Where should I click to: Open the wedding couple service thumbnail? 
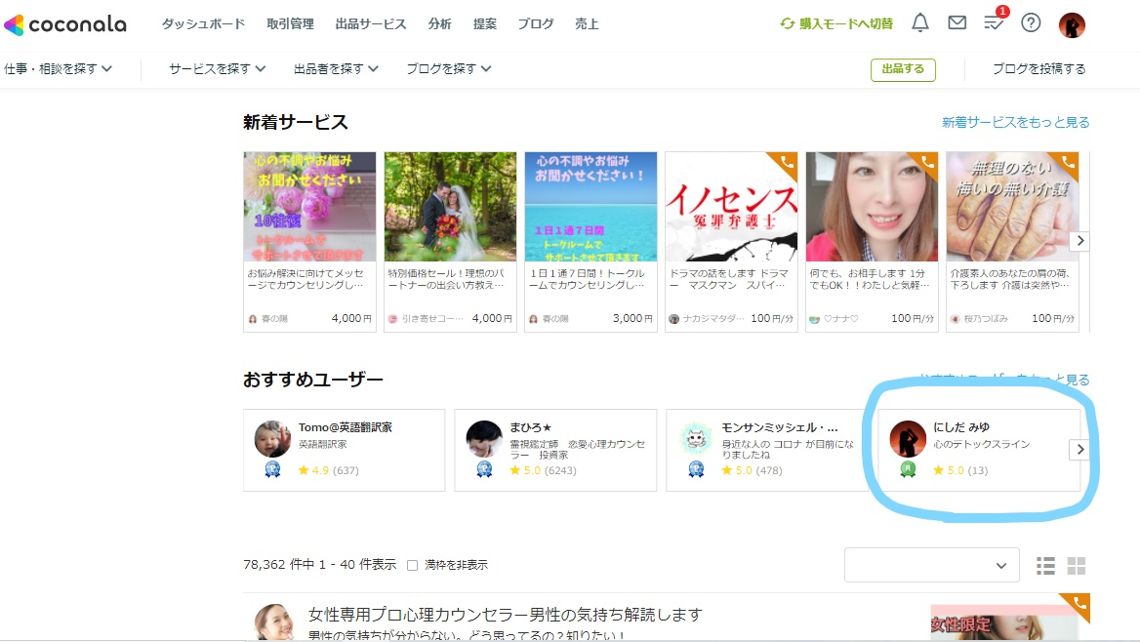click(450, 207)
